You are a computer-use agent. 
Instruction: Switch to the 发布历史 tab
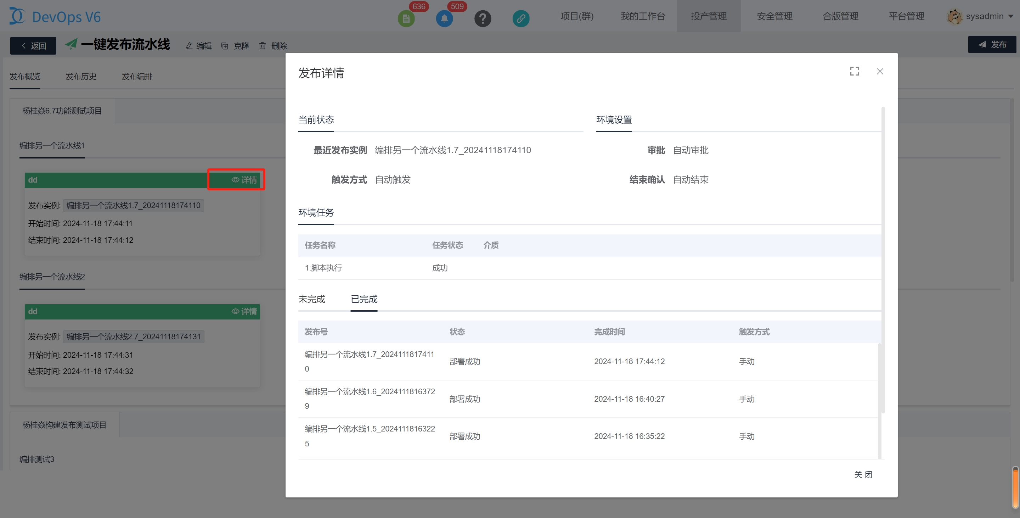(x=81, y=77)
